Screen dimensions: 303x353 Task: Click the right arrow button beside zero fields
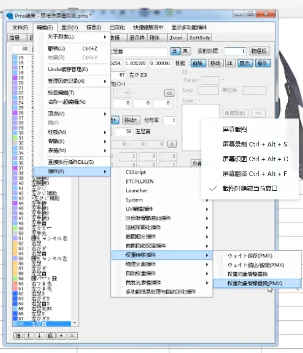click(172, 143)
